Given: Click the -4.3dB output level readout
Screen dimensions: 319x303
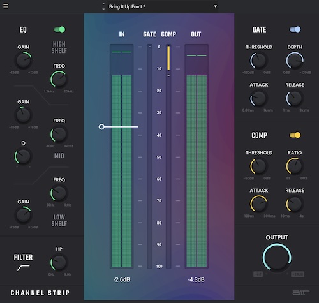Looking at the screenshot, I should tap(197, 279).
